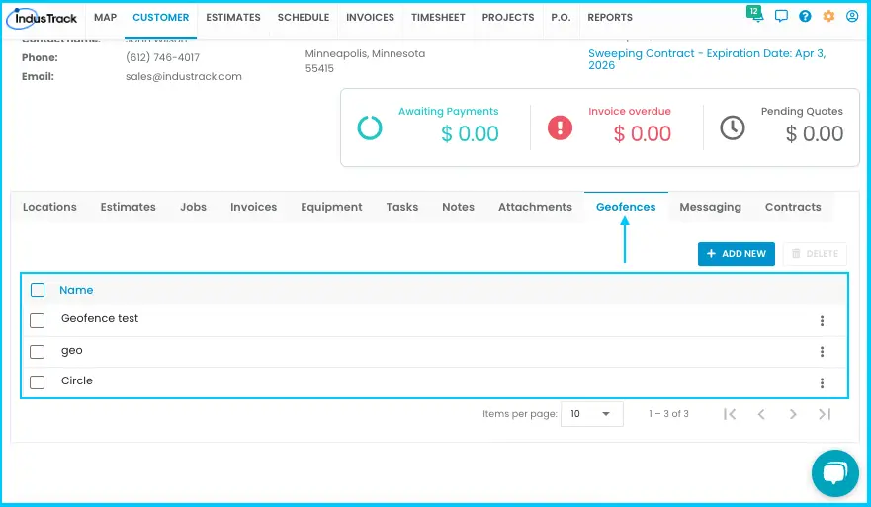Open the MAP menu item

point(105,17)
